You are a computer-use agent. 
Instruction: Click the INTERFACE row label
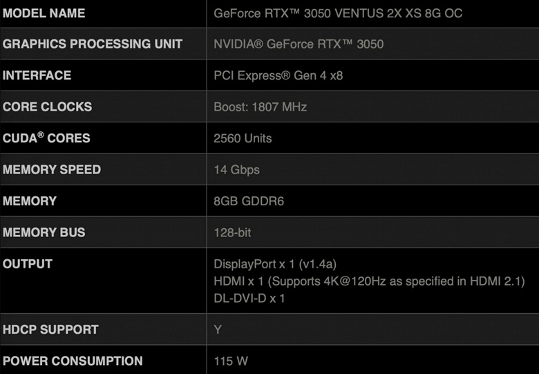pyautogui.click(x=37, y=75)
